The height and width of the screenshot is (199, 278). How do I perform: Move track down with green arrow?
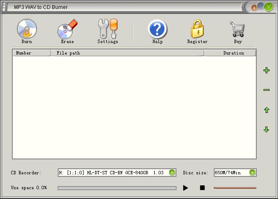click(267, 130)
